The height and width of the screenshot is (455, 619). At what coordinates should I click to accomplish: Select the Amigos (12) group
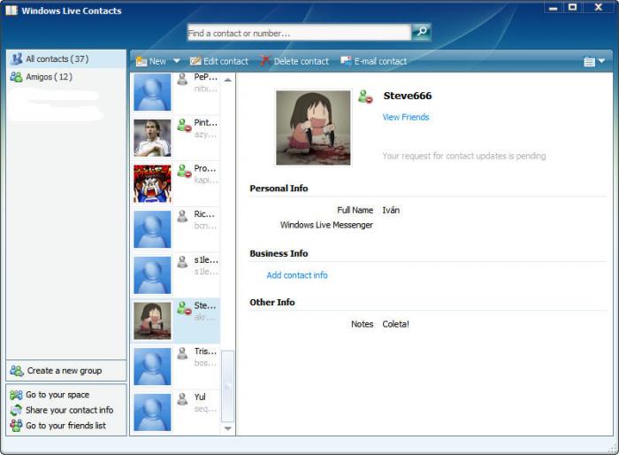(x=66, y=77)
